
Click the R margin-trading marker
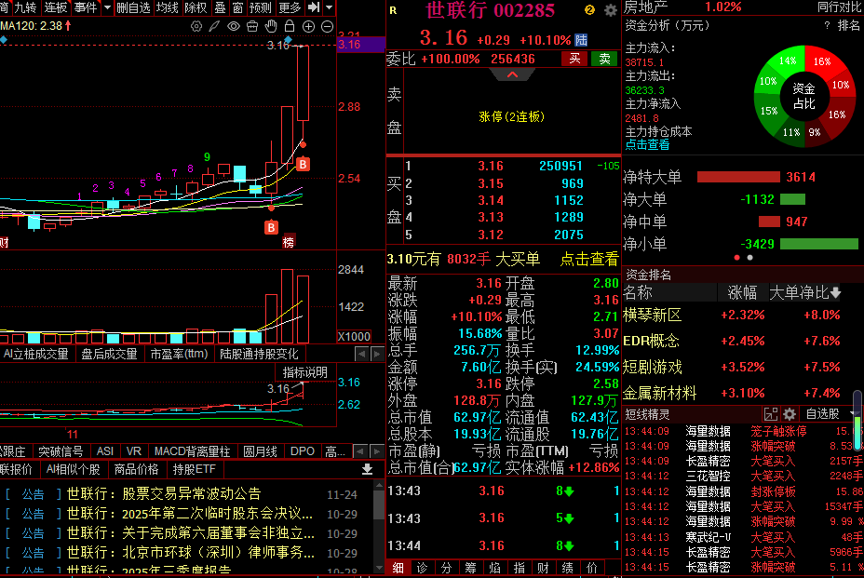(x=393, y=10)
